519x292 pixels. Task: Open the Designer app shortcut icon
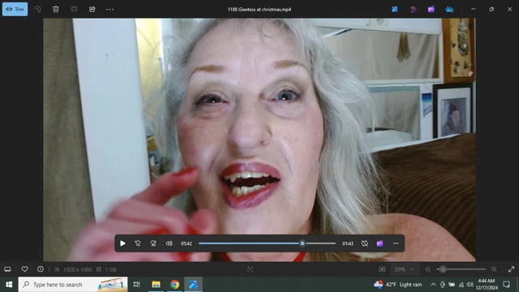point(413,9)
